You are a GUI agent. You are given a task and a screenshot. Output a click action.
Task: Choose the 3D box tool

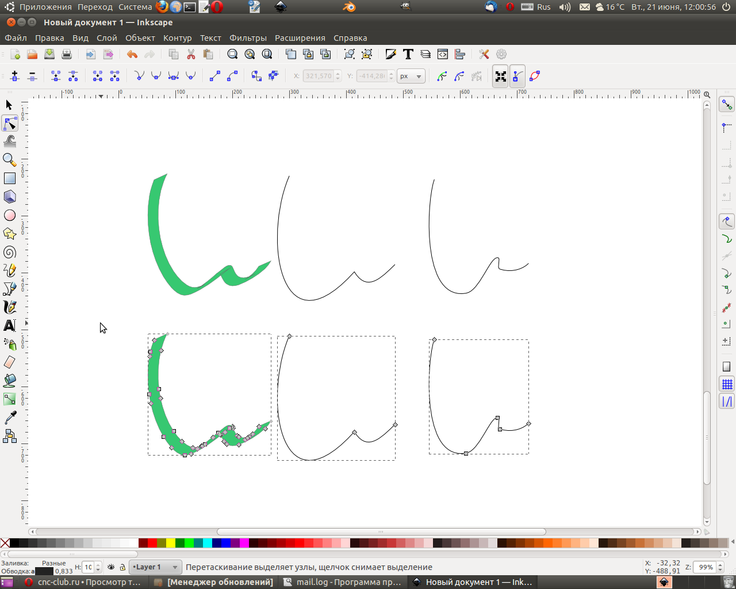coord(9,197)
